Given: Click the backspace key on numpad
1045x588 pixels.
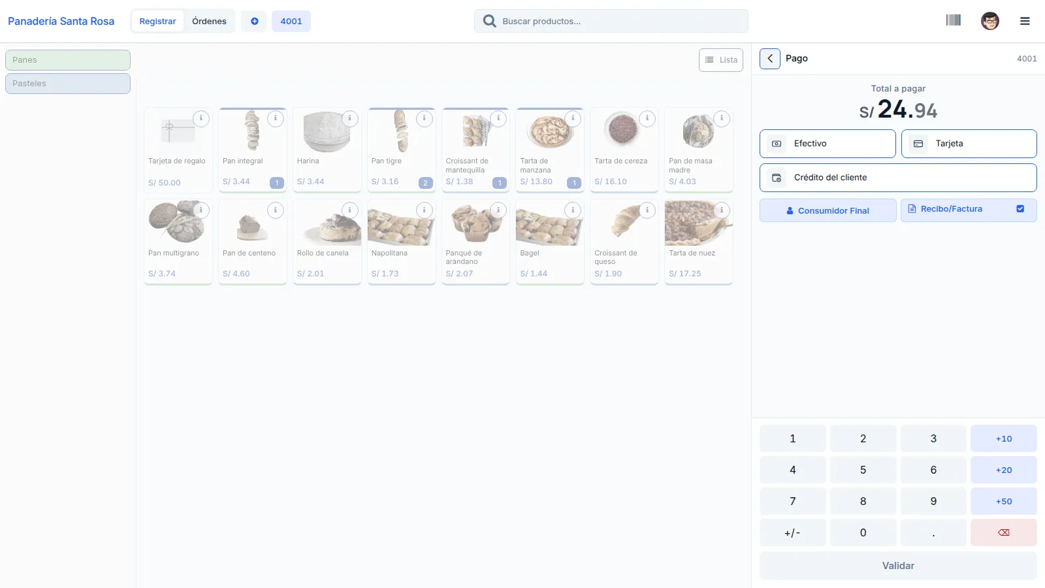Looking at the screenshot, I should 1003,532.
